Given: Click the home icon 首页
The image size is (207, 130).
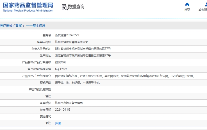Looking at the screenshot, I should (x=187, y=4).
